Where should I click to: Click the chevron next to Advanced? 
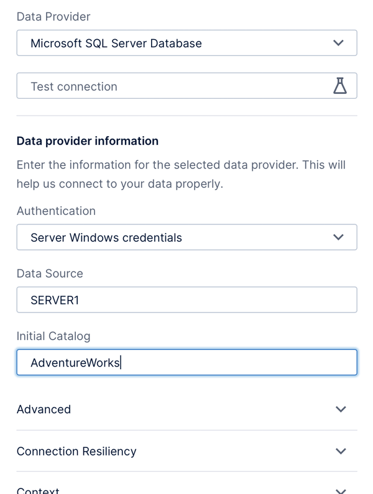[x=341, y=409]
